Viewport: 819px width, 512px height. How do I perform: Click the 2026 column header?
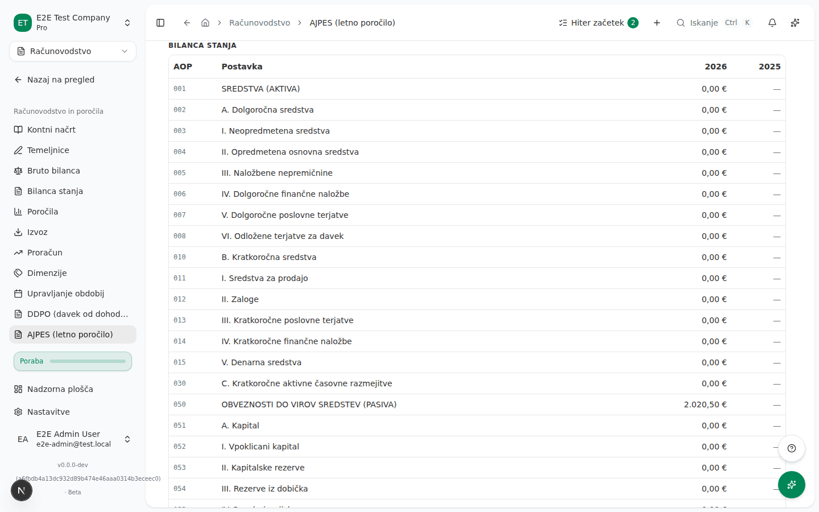coord(715,67)
